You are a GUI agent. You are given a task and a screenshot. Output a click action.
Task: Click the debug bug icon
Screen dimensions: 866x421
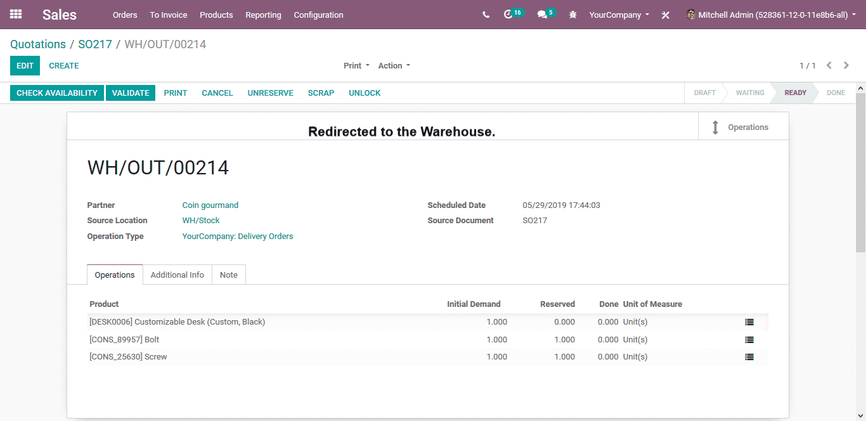[x=573, y=15]
